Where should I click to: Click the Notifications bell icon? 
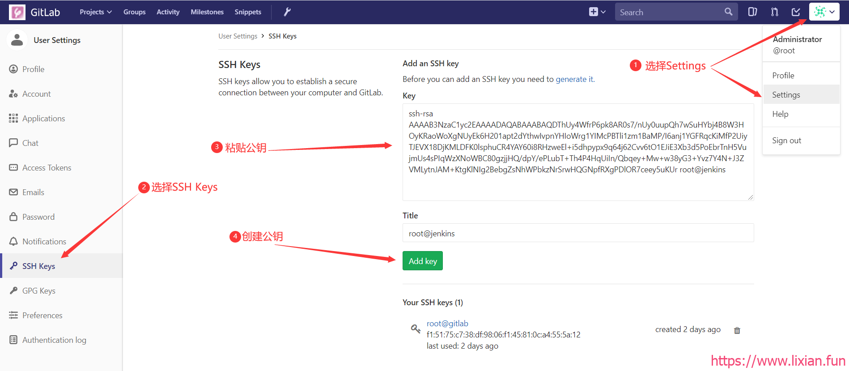click(13, 241)
